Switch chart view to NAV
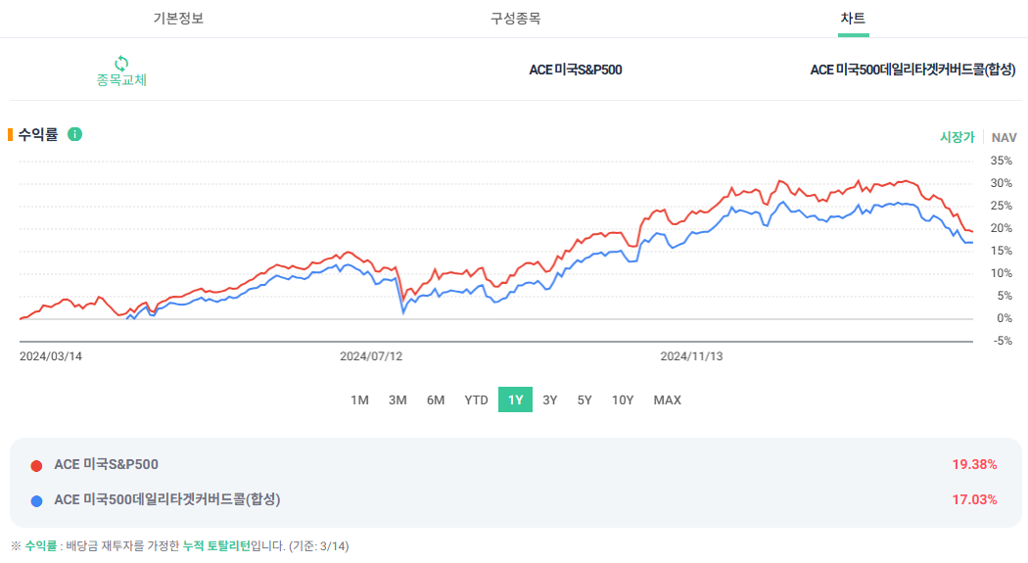This screenshot has height=563, width=1028. coord(1004,138)
